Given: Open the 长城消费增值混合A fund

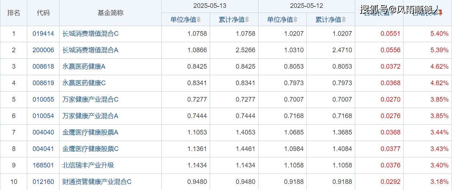Looking at the screenshot, I should click(x=90, y=50).
